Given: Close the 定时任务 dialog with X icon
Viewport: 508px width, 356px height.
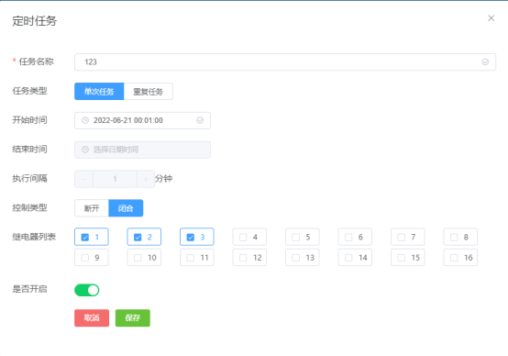Looking at the screenshot, I should (491, 18).
